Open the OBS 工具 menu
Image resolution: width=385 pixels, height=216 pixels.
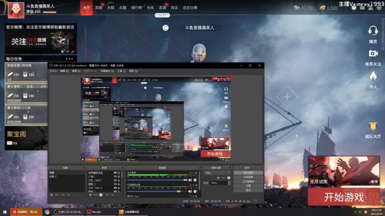(x=121, y=71)
